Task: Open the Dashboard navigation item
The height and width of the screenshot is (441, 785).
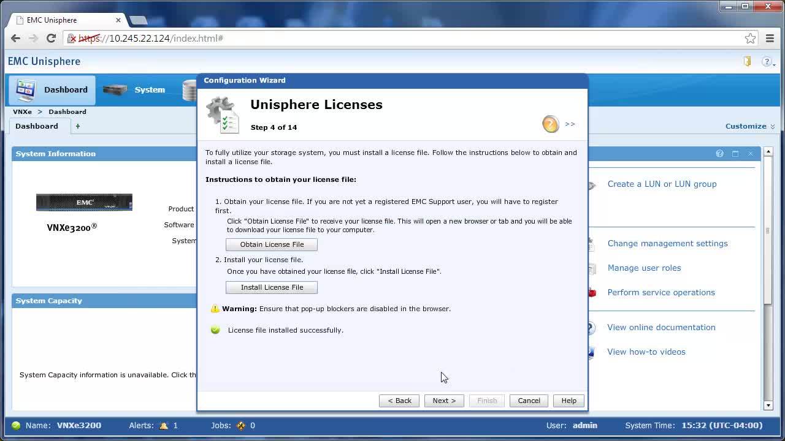Action: pyautogui.click(x=52, y=90)
